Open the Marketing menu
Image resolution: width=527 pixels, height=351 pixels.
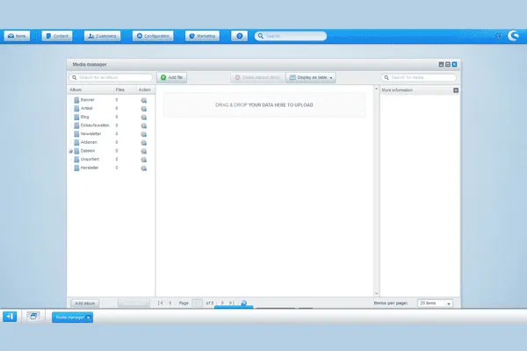point(203,36)
